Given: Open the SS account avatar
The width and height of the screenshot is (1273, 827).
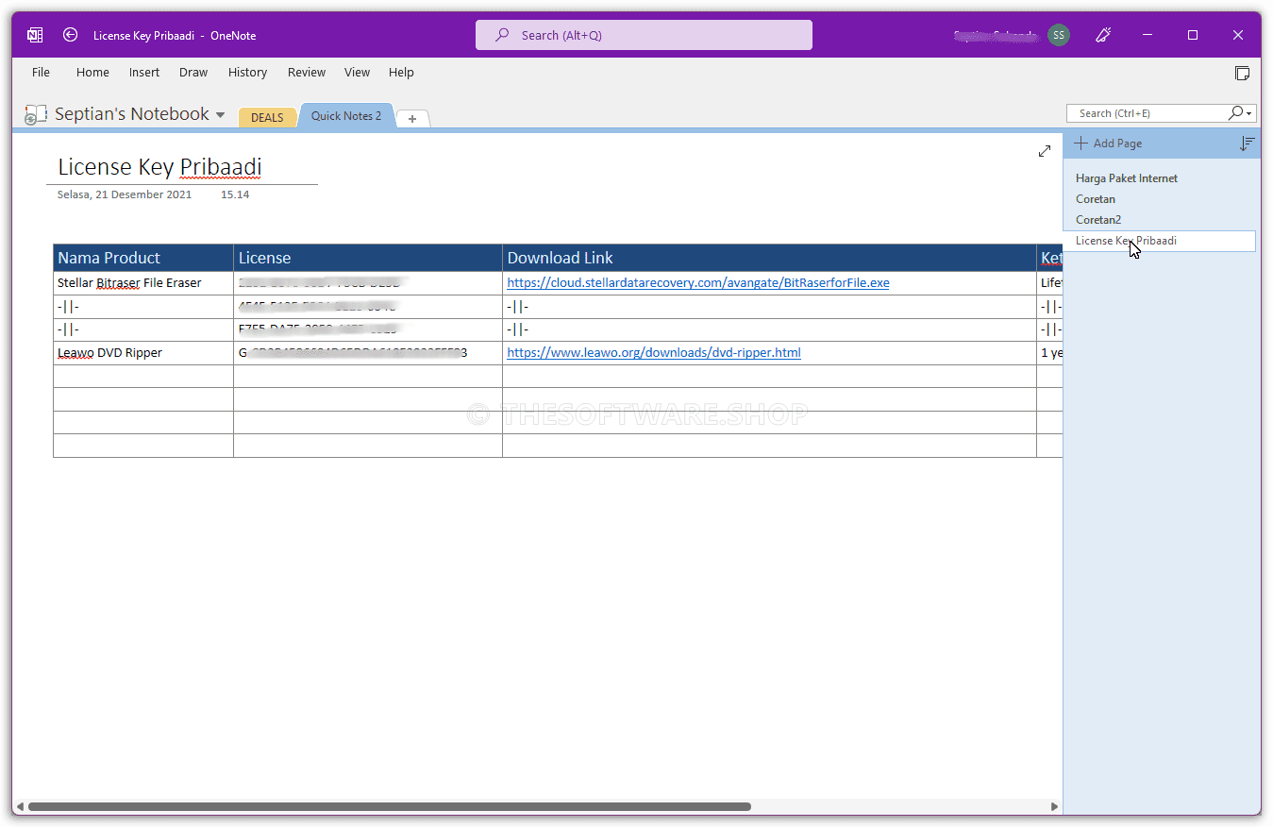Looking at the screenshot, I should pyautogui.click(x=1059, y=35).
